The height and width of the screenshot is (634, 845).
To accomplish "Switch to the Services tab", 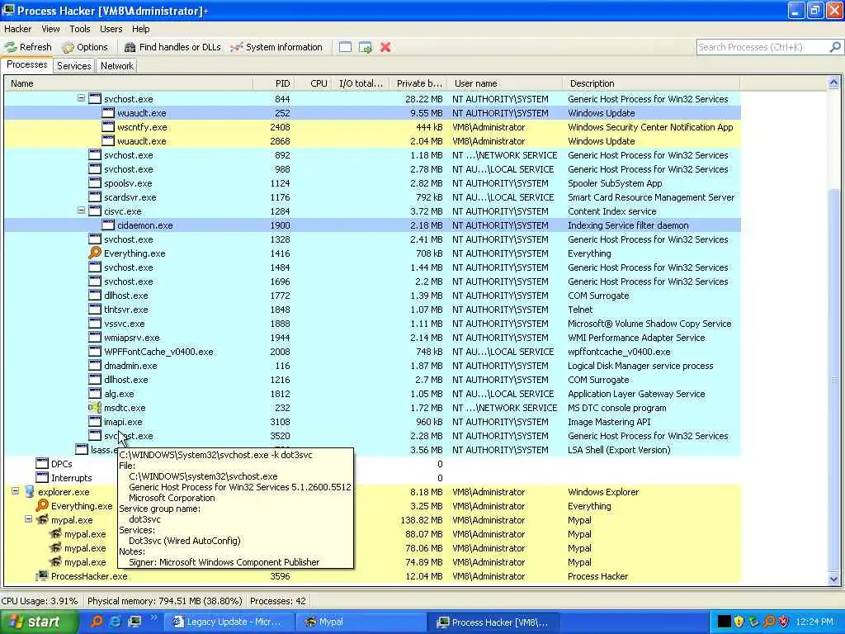I will (73, 66).
